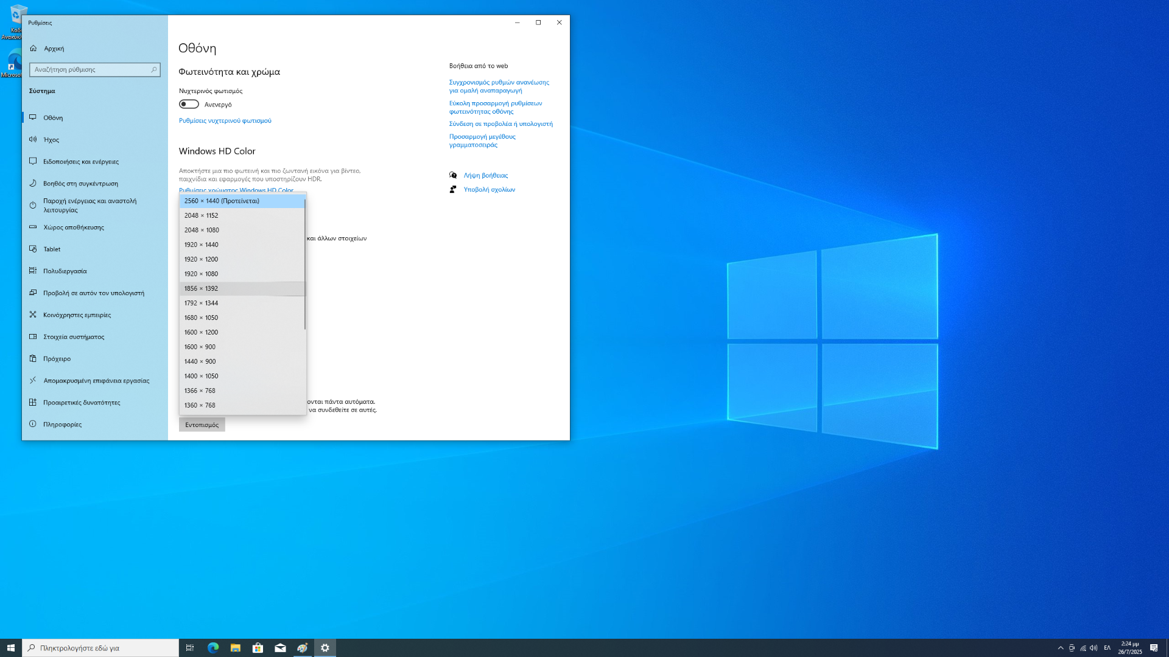Click the Πληροφορίες info icon
1169x657 pixels.
[x=33, y=425]
